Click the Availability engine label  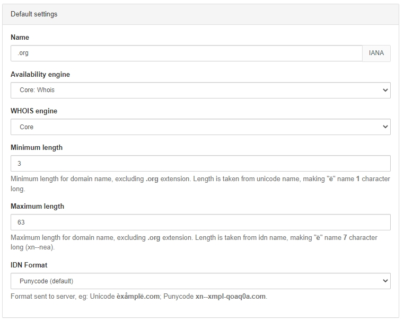pyautogui.click(x=40, y=74)
